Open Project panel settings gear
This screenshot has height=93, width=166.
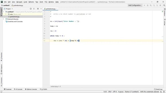(38, 9)
